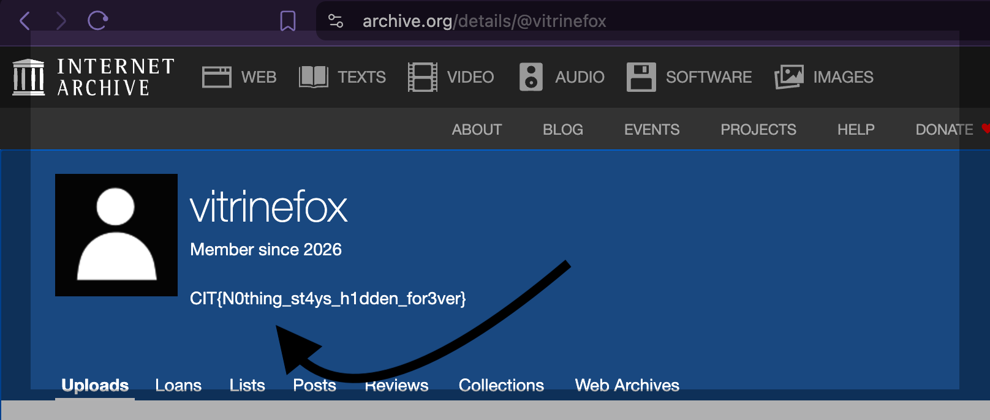Click the Web window icon
990x420 pixels.
tap(217, 77)
